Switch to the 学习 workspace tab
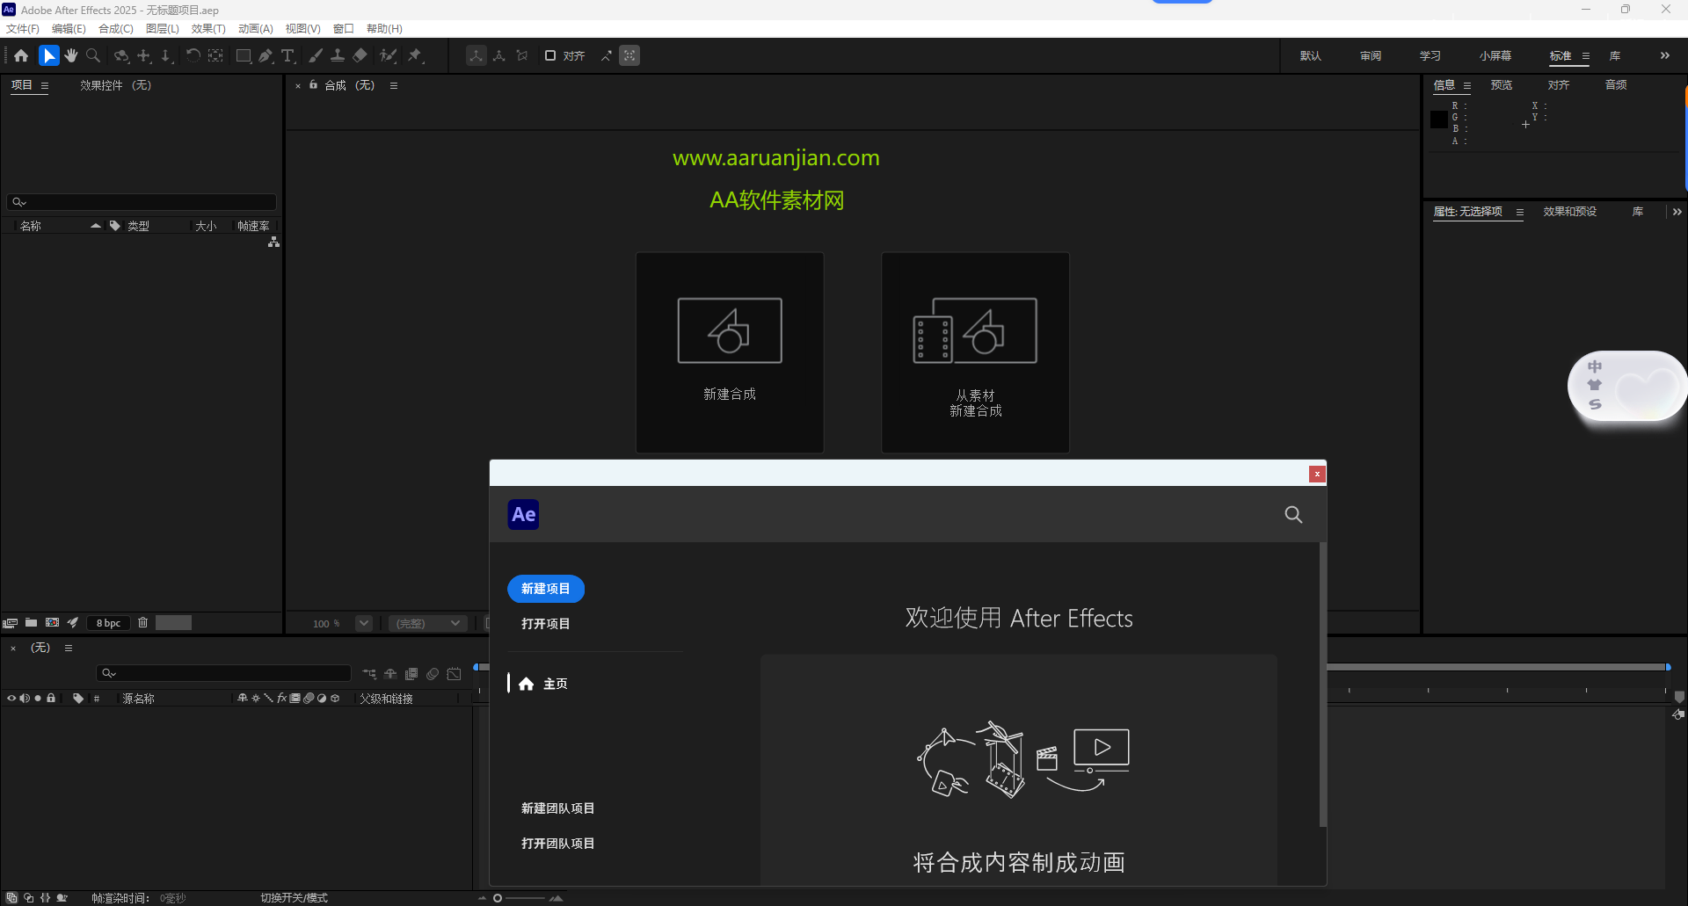 (1430, 55)
